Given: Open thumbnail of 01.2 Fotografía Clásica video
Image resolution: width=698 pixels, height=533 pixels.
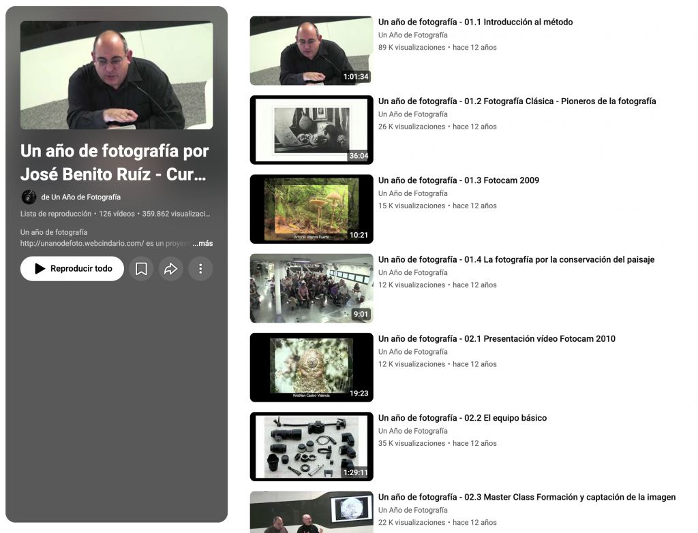Looking at the screenshot, I should 312,130.
